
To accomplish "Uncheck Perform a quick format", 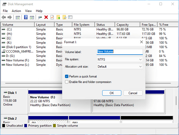I will [x=67, y=77].
